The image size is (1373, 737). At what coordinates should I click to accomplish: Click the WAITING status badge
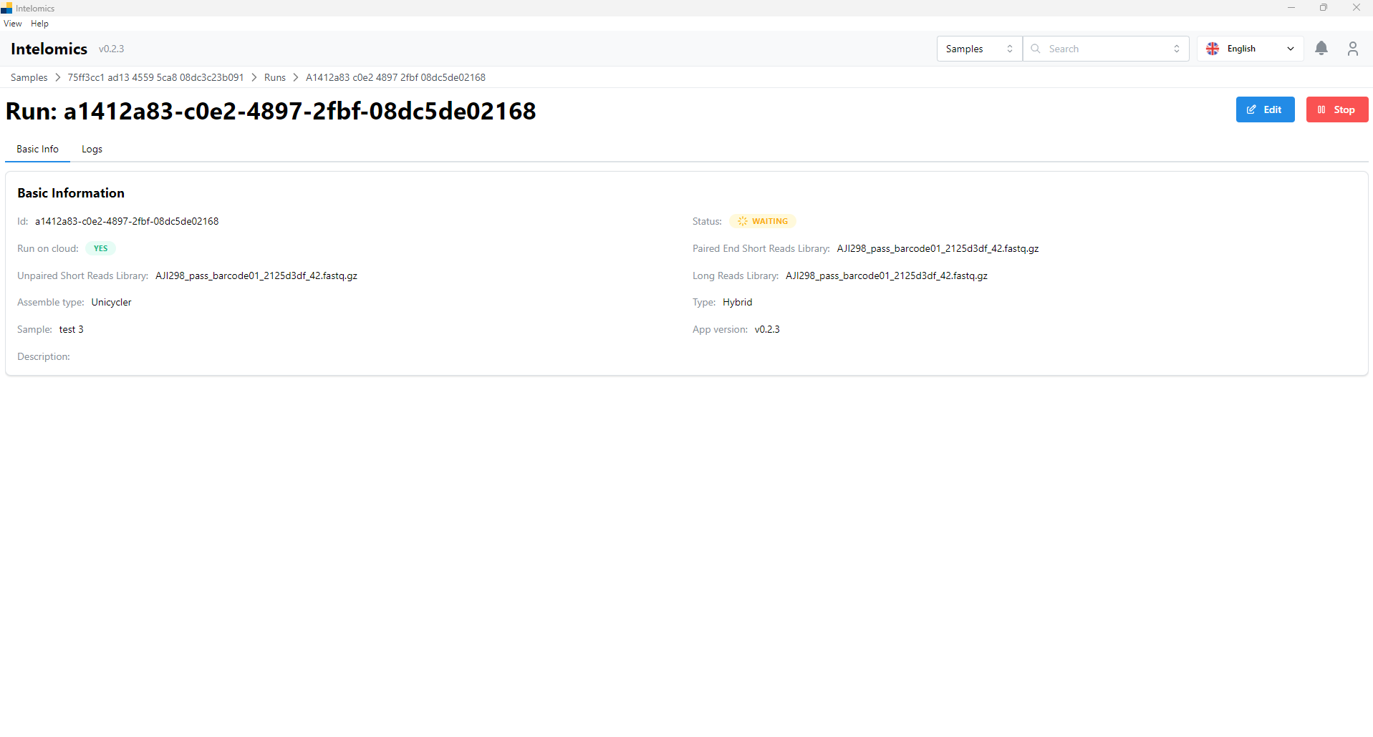(x=763, y=222)
